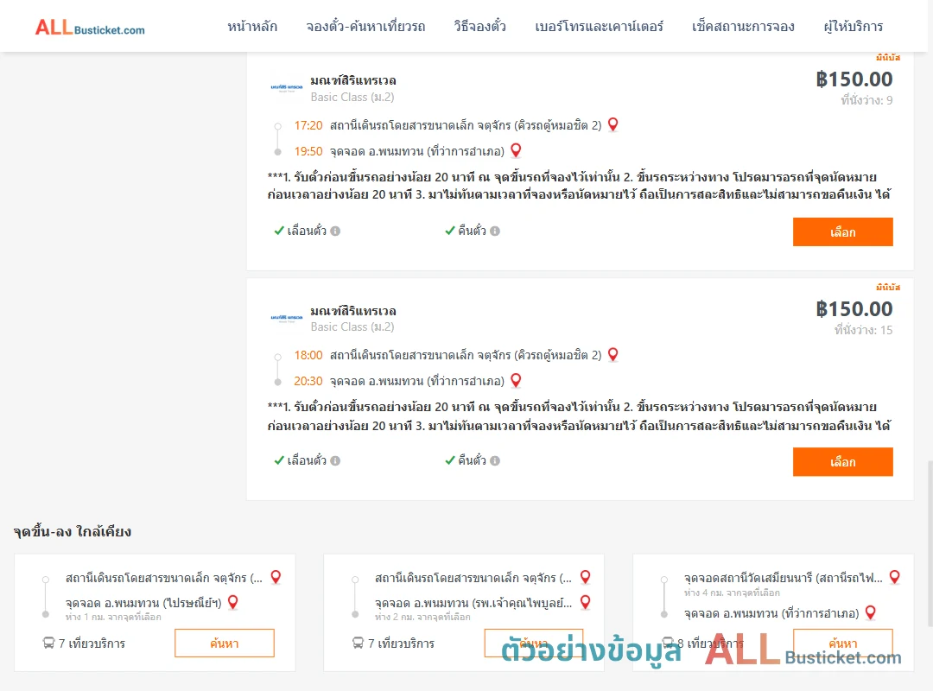Viewport: 933px width, 691px height.
Task: Click ที่นั่งว่าง: 15 seats text
Action: tap(863, 330)
